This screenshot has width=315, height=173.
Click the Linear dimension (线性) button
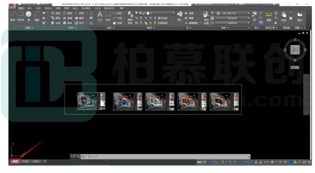(x=118, y=13)
